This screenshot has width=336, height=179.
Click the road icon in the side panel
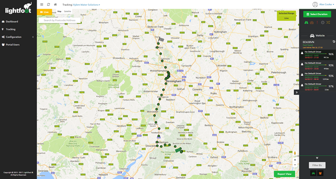click(x=306, y=22)
